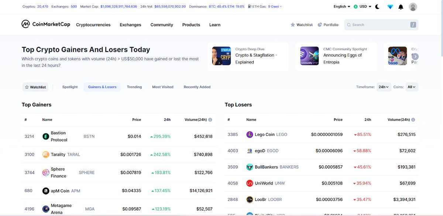Click the Search input field
Screen dimensions: 443x216
(381, 25)
